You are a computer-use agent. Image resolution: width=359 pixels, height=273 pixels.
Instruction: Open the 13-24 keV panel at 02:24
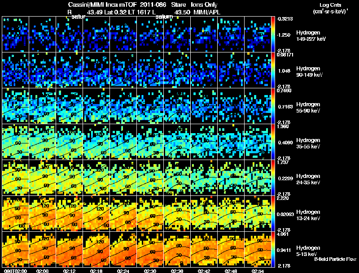tap(123, 213)
